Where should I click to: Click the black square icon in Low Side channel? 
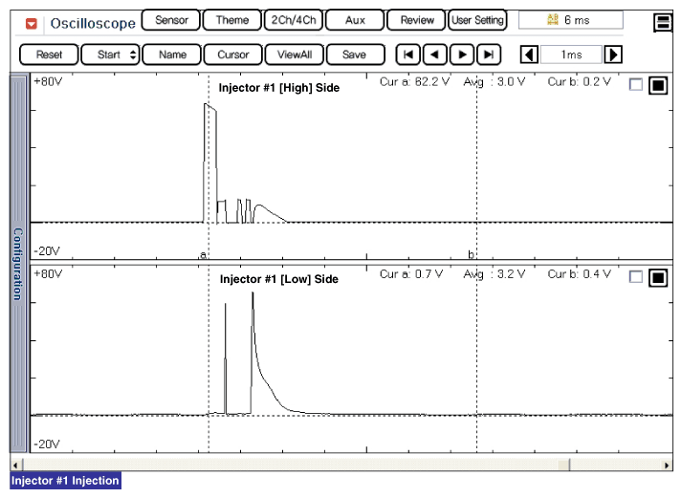pos(657,278)
